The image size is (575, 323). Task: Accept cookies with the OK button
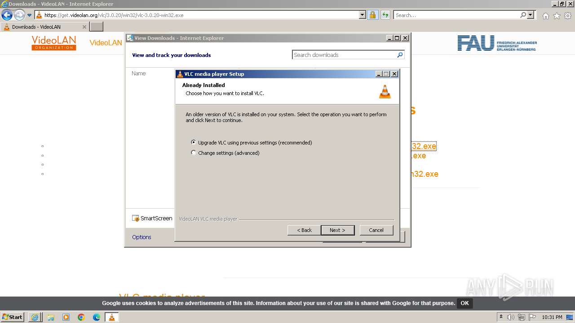point(464,303)
